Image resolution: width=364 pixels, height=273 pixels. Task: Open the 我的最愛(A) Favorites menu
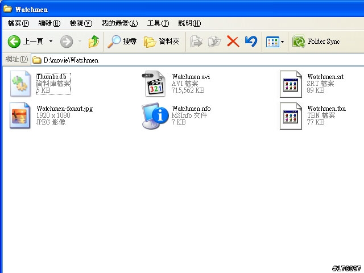[119, 23]
